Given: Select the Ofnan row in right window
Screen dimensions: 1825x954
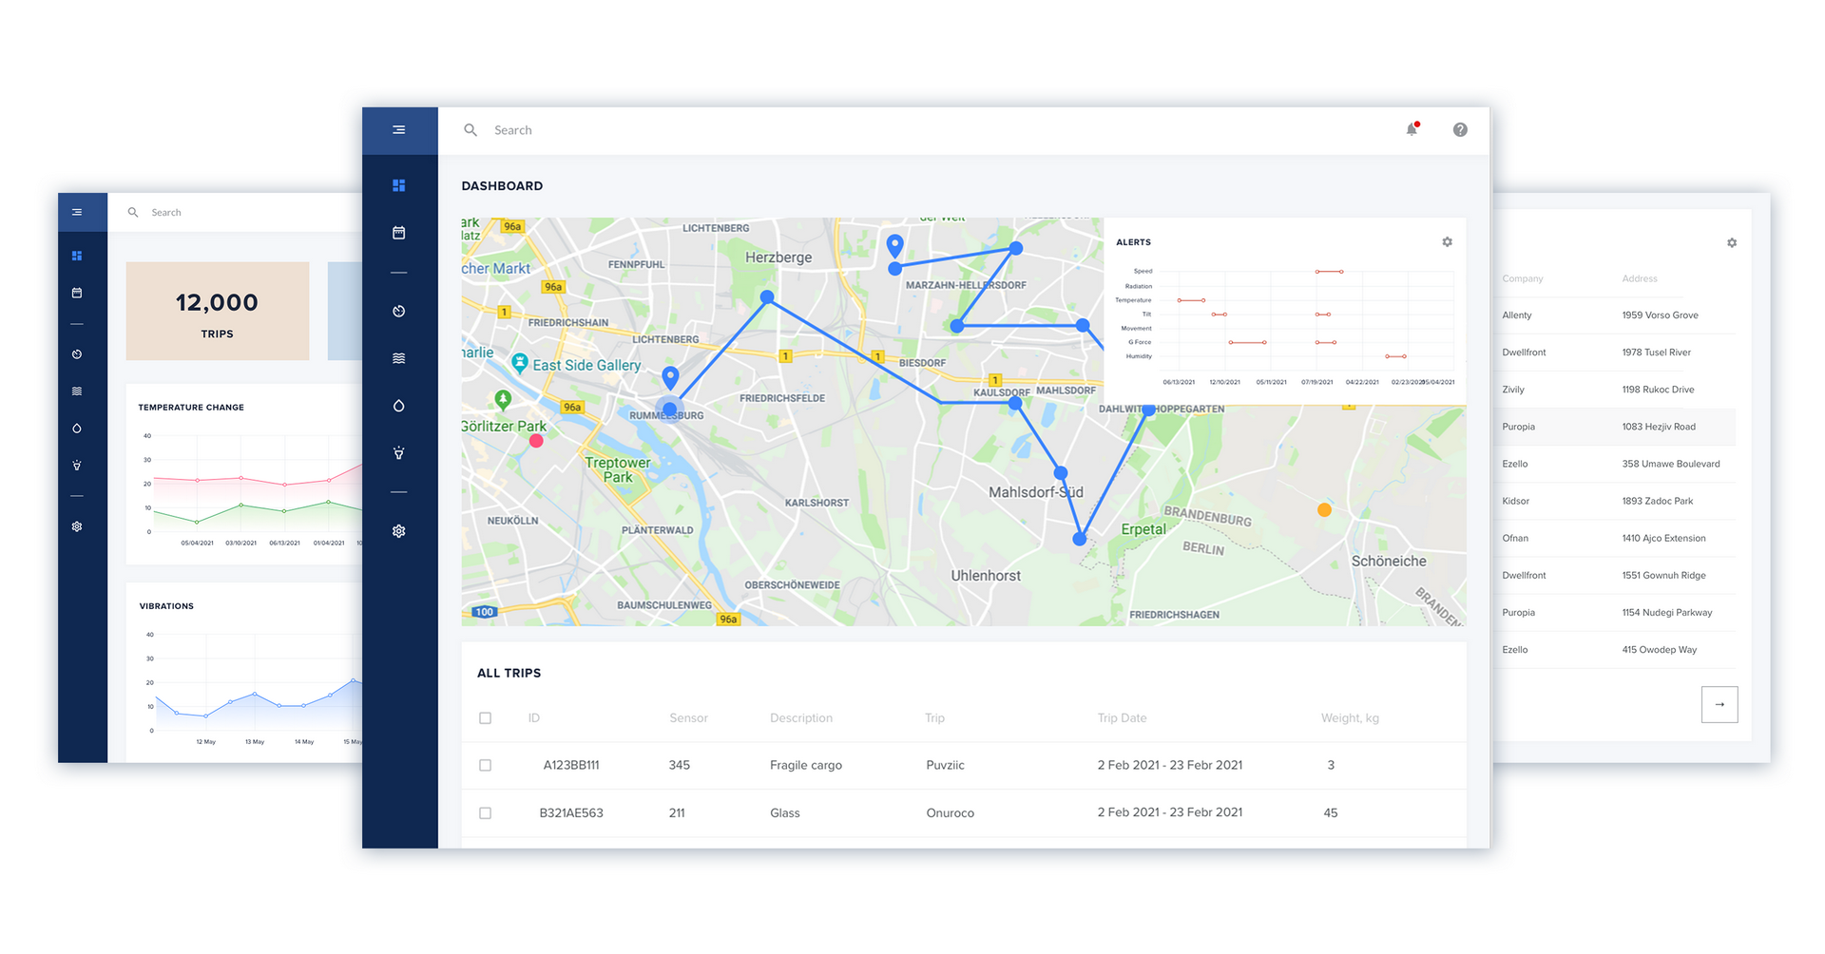Looking at the screenshot, I should click(x=1614, y=538).
